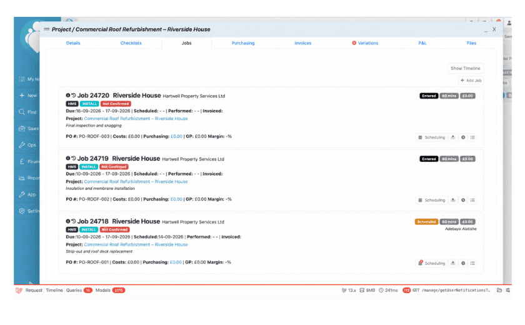525x325 pixels.
Task: Open the Ops wrench icon in sidebar
Action: pos(22,145)
